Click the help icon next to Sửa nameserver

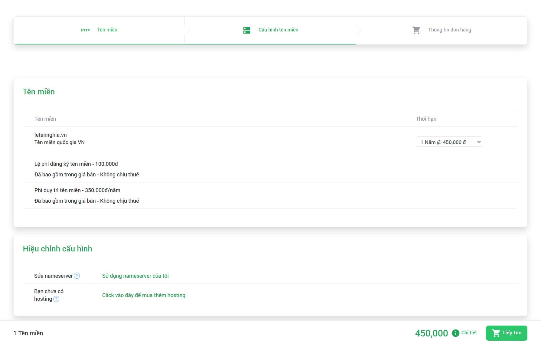(x=77, y=276)
